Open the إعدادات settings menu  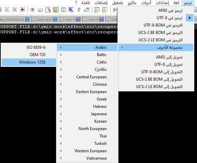(x=162, y=3)
